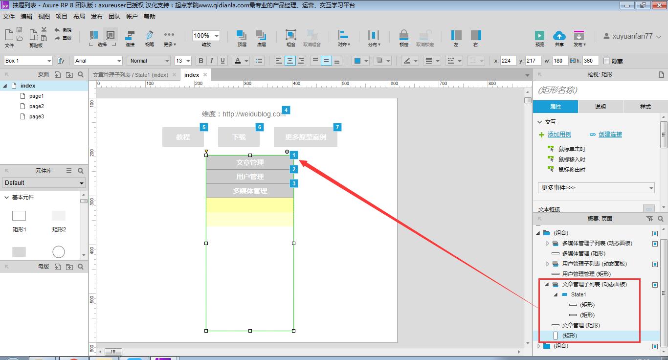Open the 更多事件>>> dropdown
The image size is (668, 360).
(x=597, y=187)
